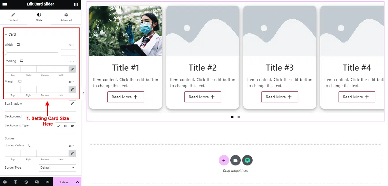Choose the gradient background type icon
This screenshot has height=186, width=388.
click(66, 126)
